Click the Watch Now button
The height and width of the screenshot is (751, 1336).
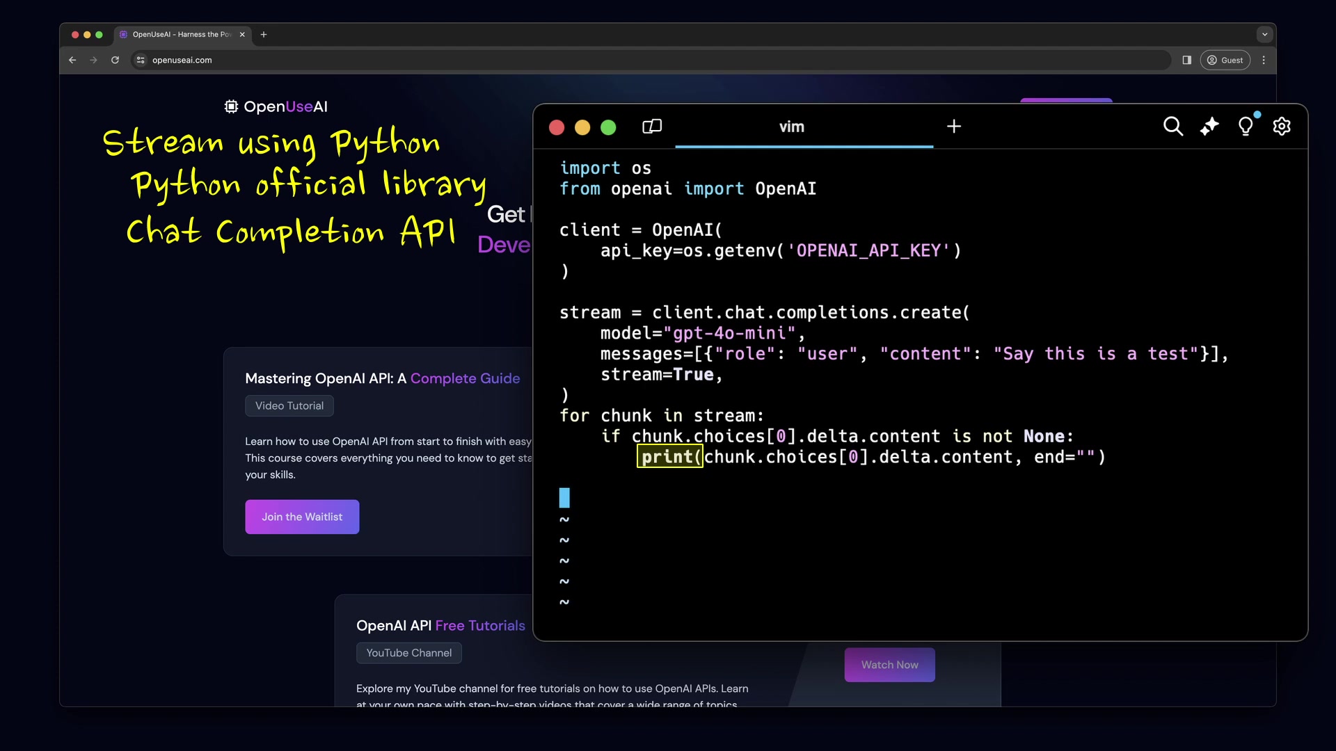(x=889, y=665)
